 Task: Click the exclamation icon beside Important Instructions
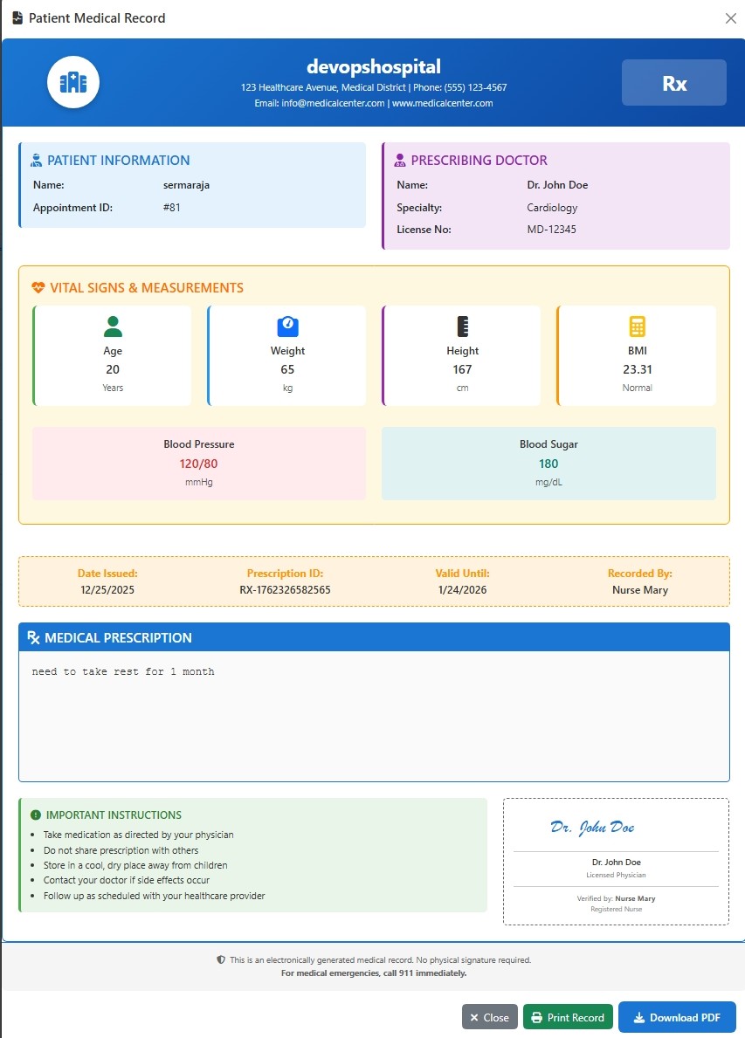point(36,815)
